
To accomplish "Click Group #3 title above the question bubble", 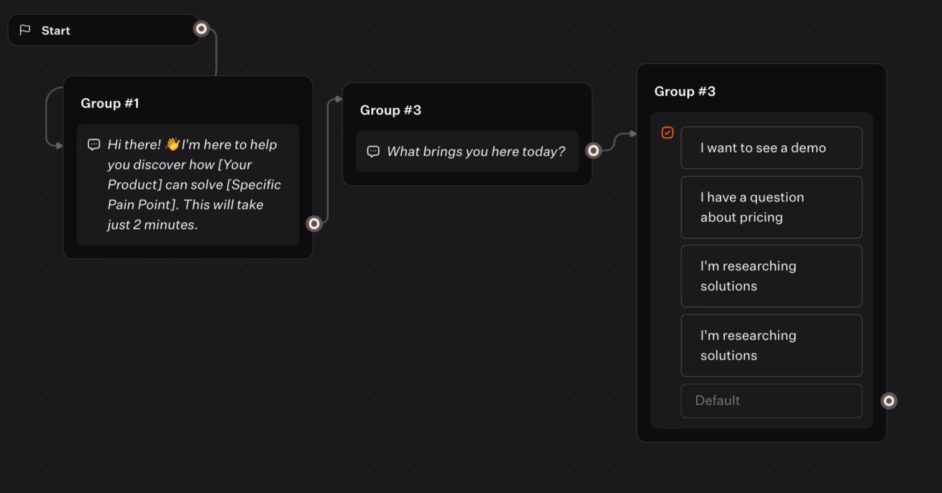I will (391, 110).
